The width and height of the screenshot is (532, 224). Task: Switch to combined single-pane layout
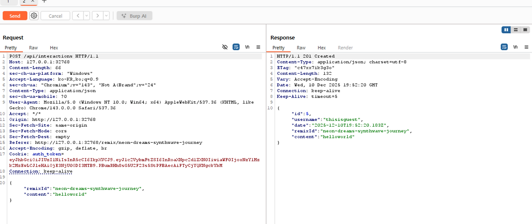pos(526,30)
